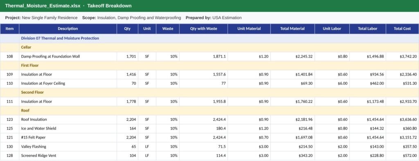Select the Qty column header
This screenshot has height=161, width=419.
click(x=128, y=29)
